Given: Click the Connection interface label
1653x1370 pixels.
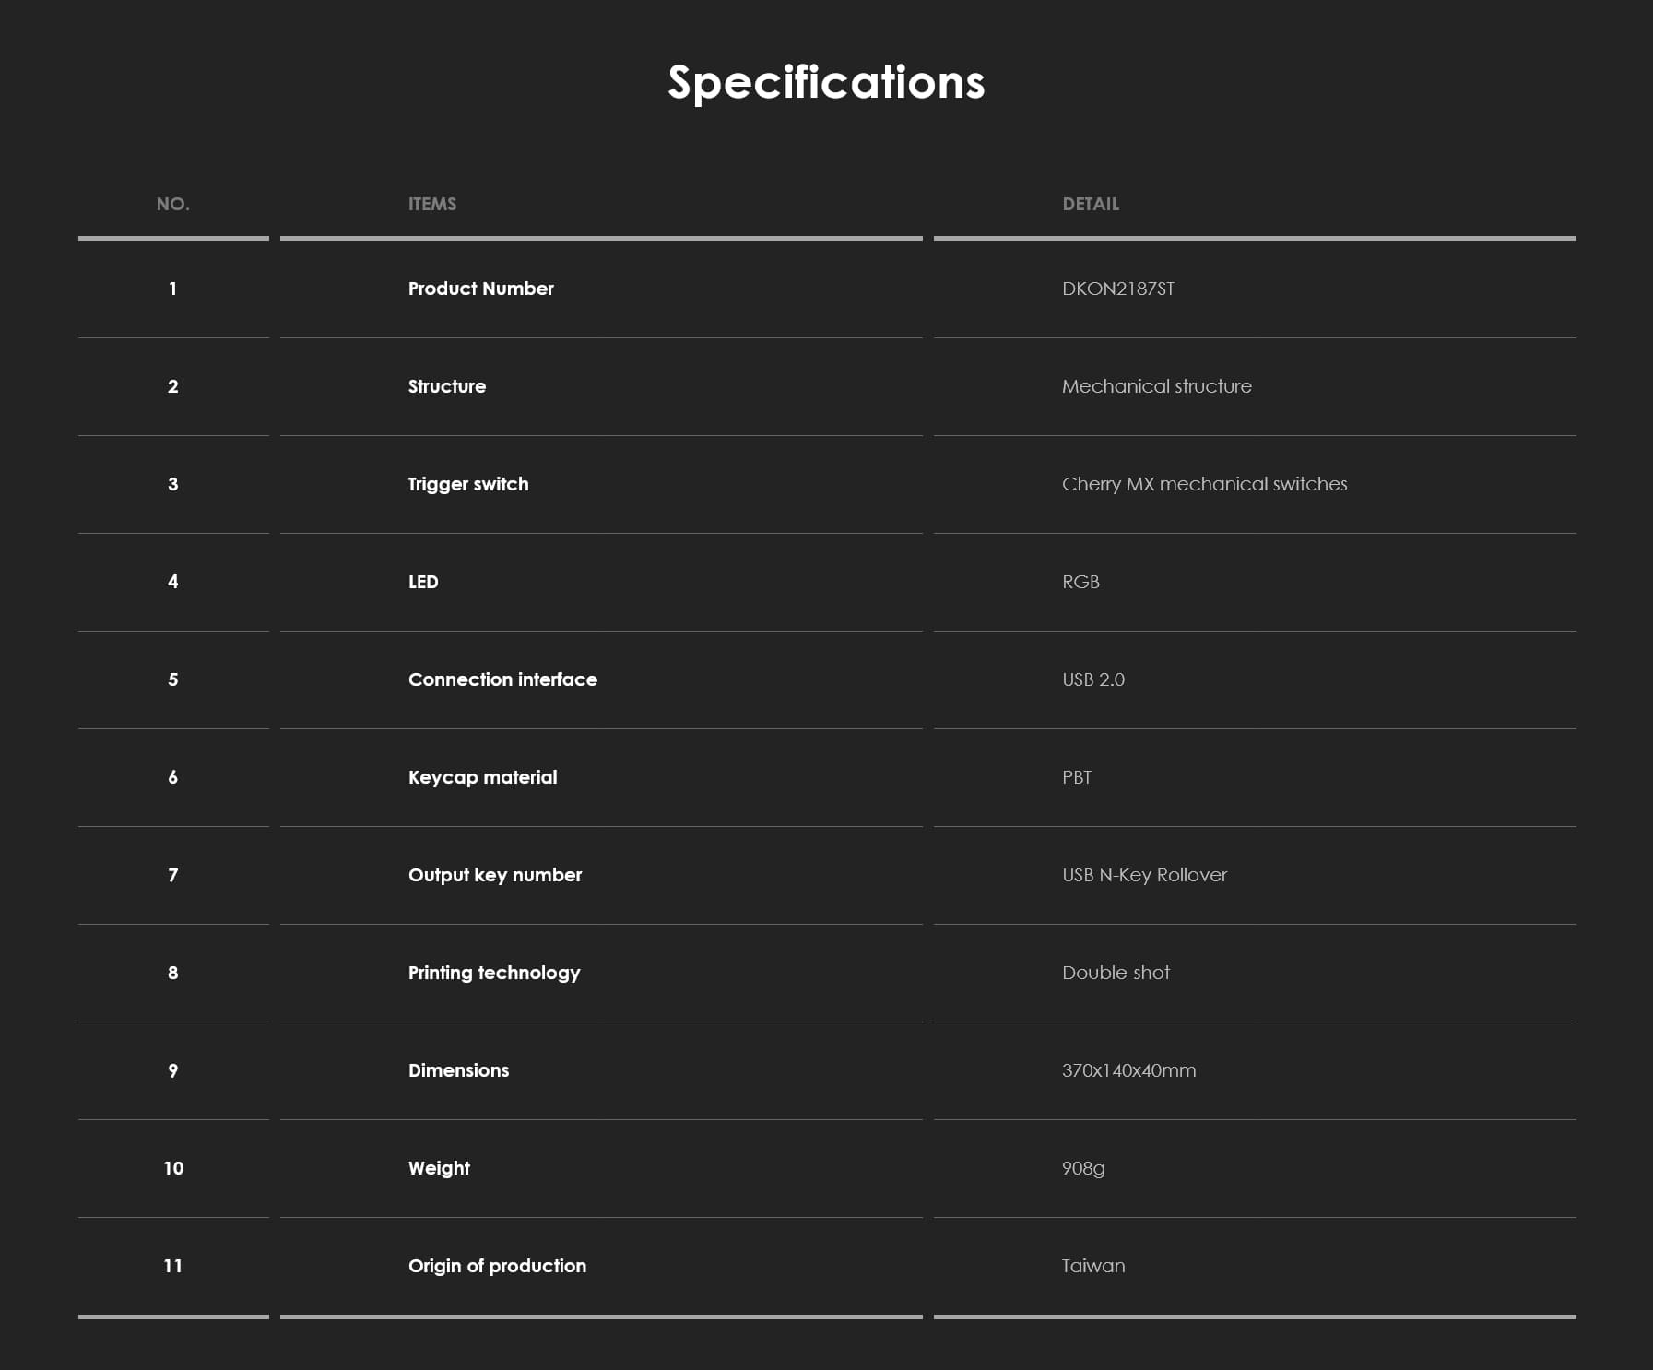Looking at the screenshot, I should point(502,679).
